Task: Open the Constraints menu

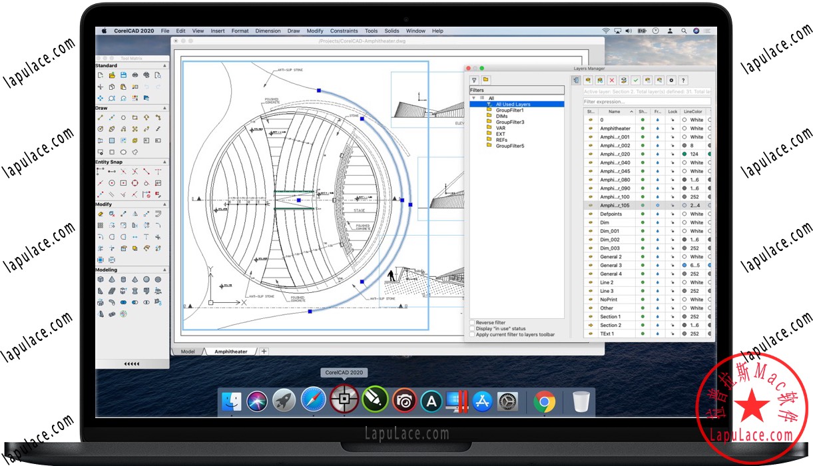Action: tap(344, 31)
